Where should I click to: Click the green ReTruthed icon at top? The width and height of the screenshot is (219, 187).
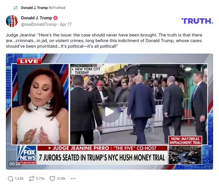15,8
